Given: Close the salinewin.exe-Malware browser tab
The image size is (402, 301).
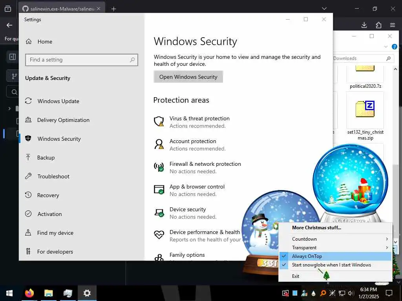Looking at the screenshot, I should click(x=99, y=9).
